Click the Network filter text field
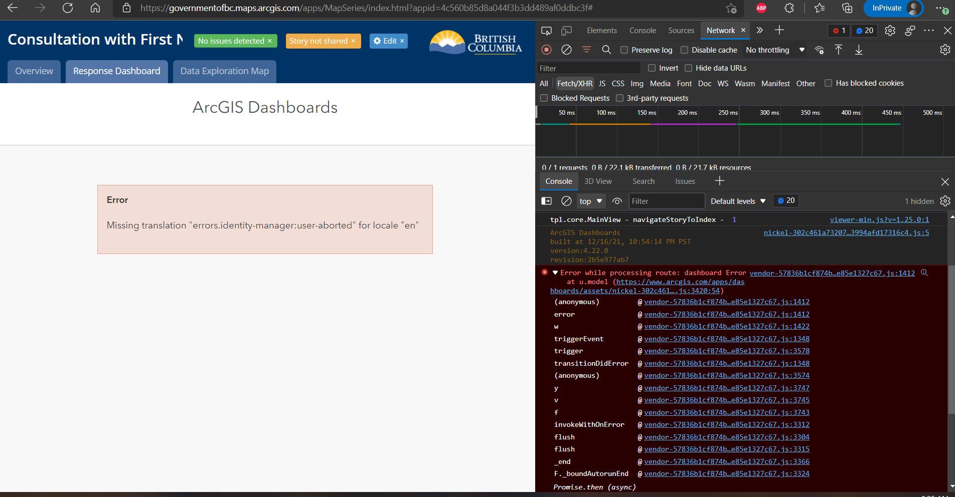 coord(589,68)
